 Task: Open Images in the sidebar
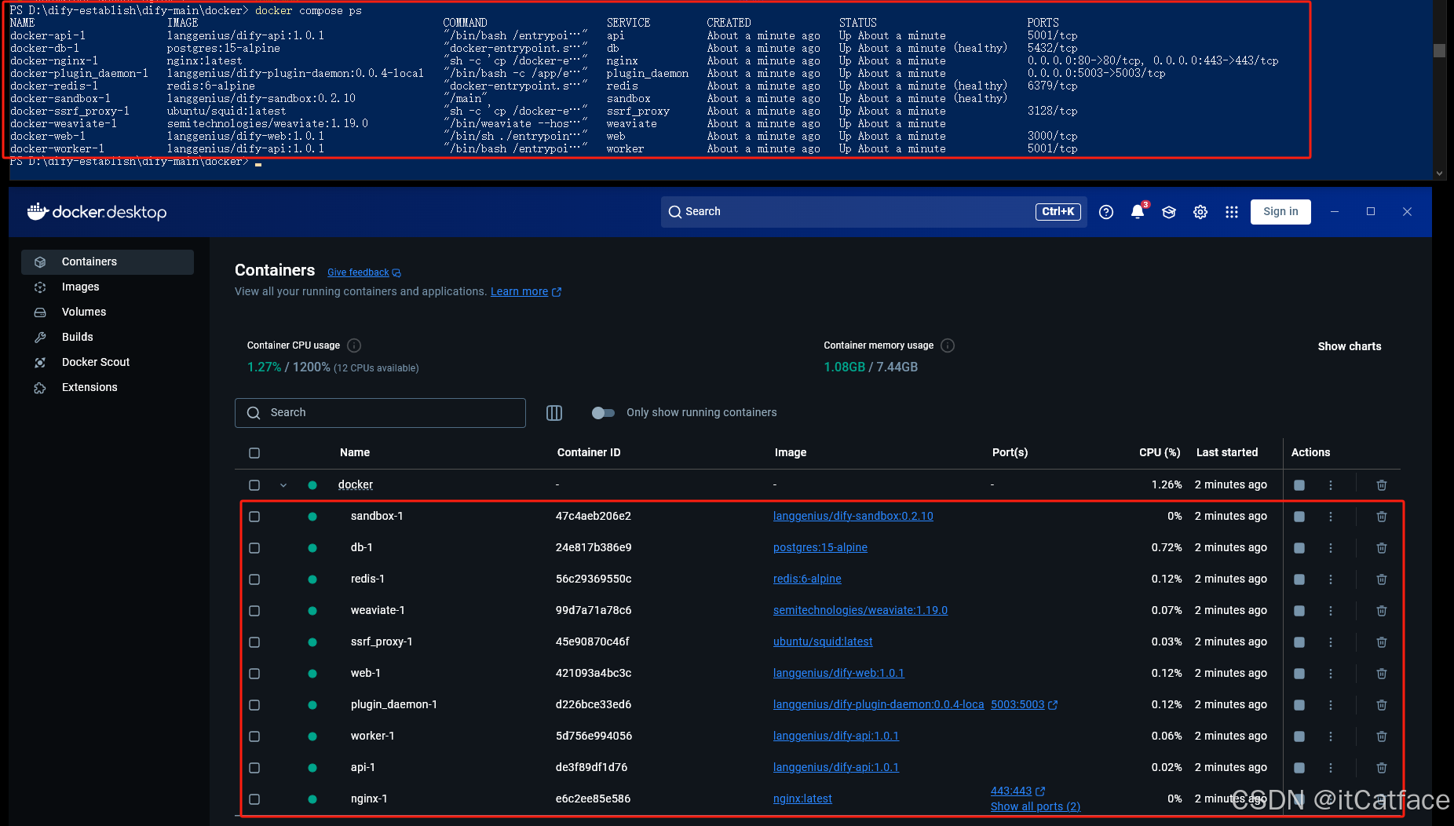[108, 287]
